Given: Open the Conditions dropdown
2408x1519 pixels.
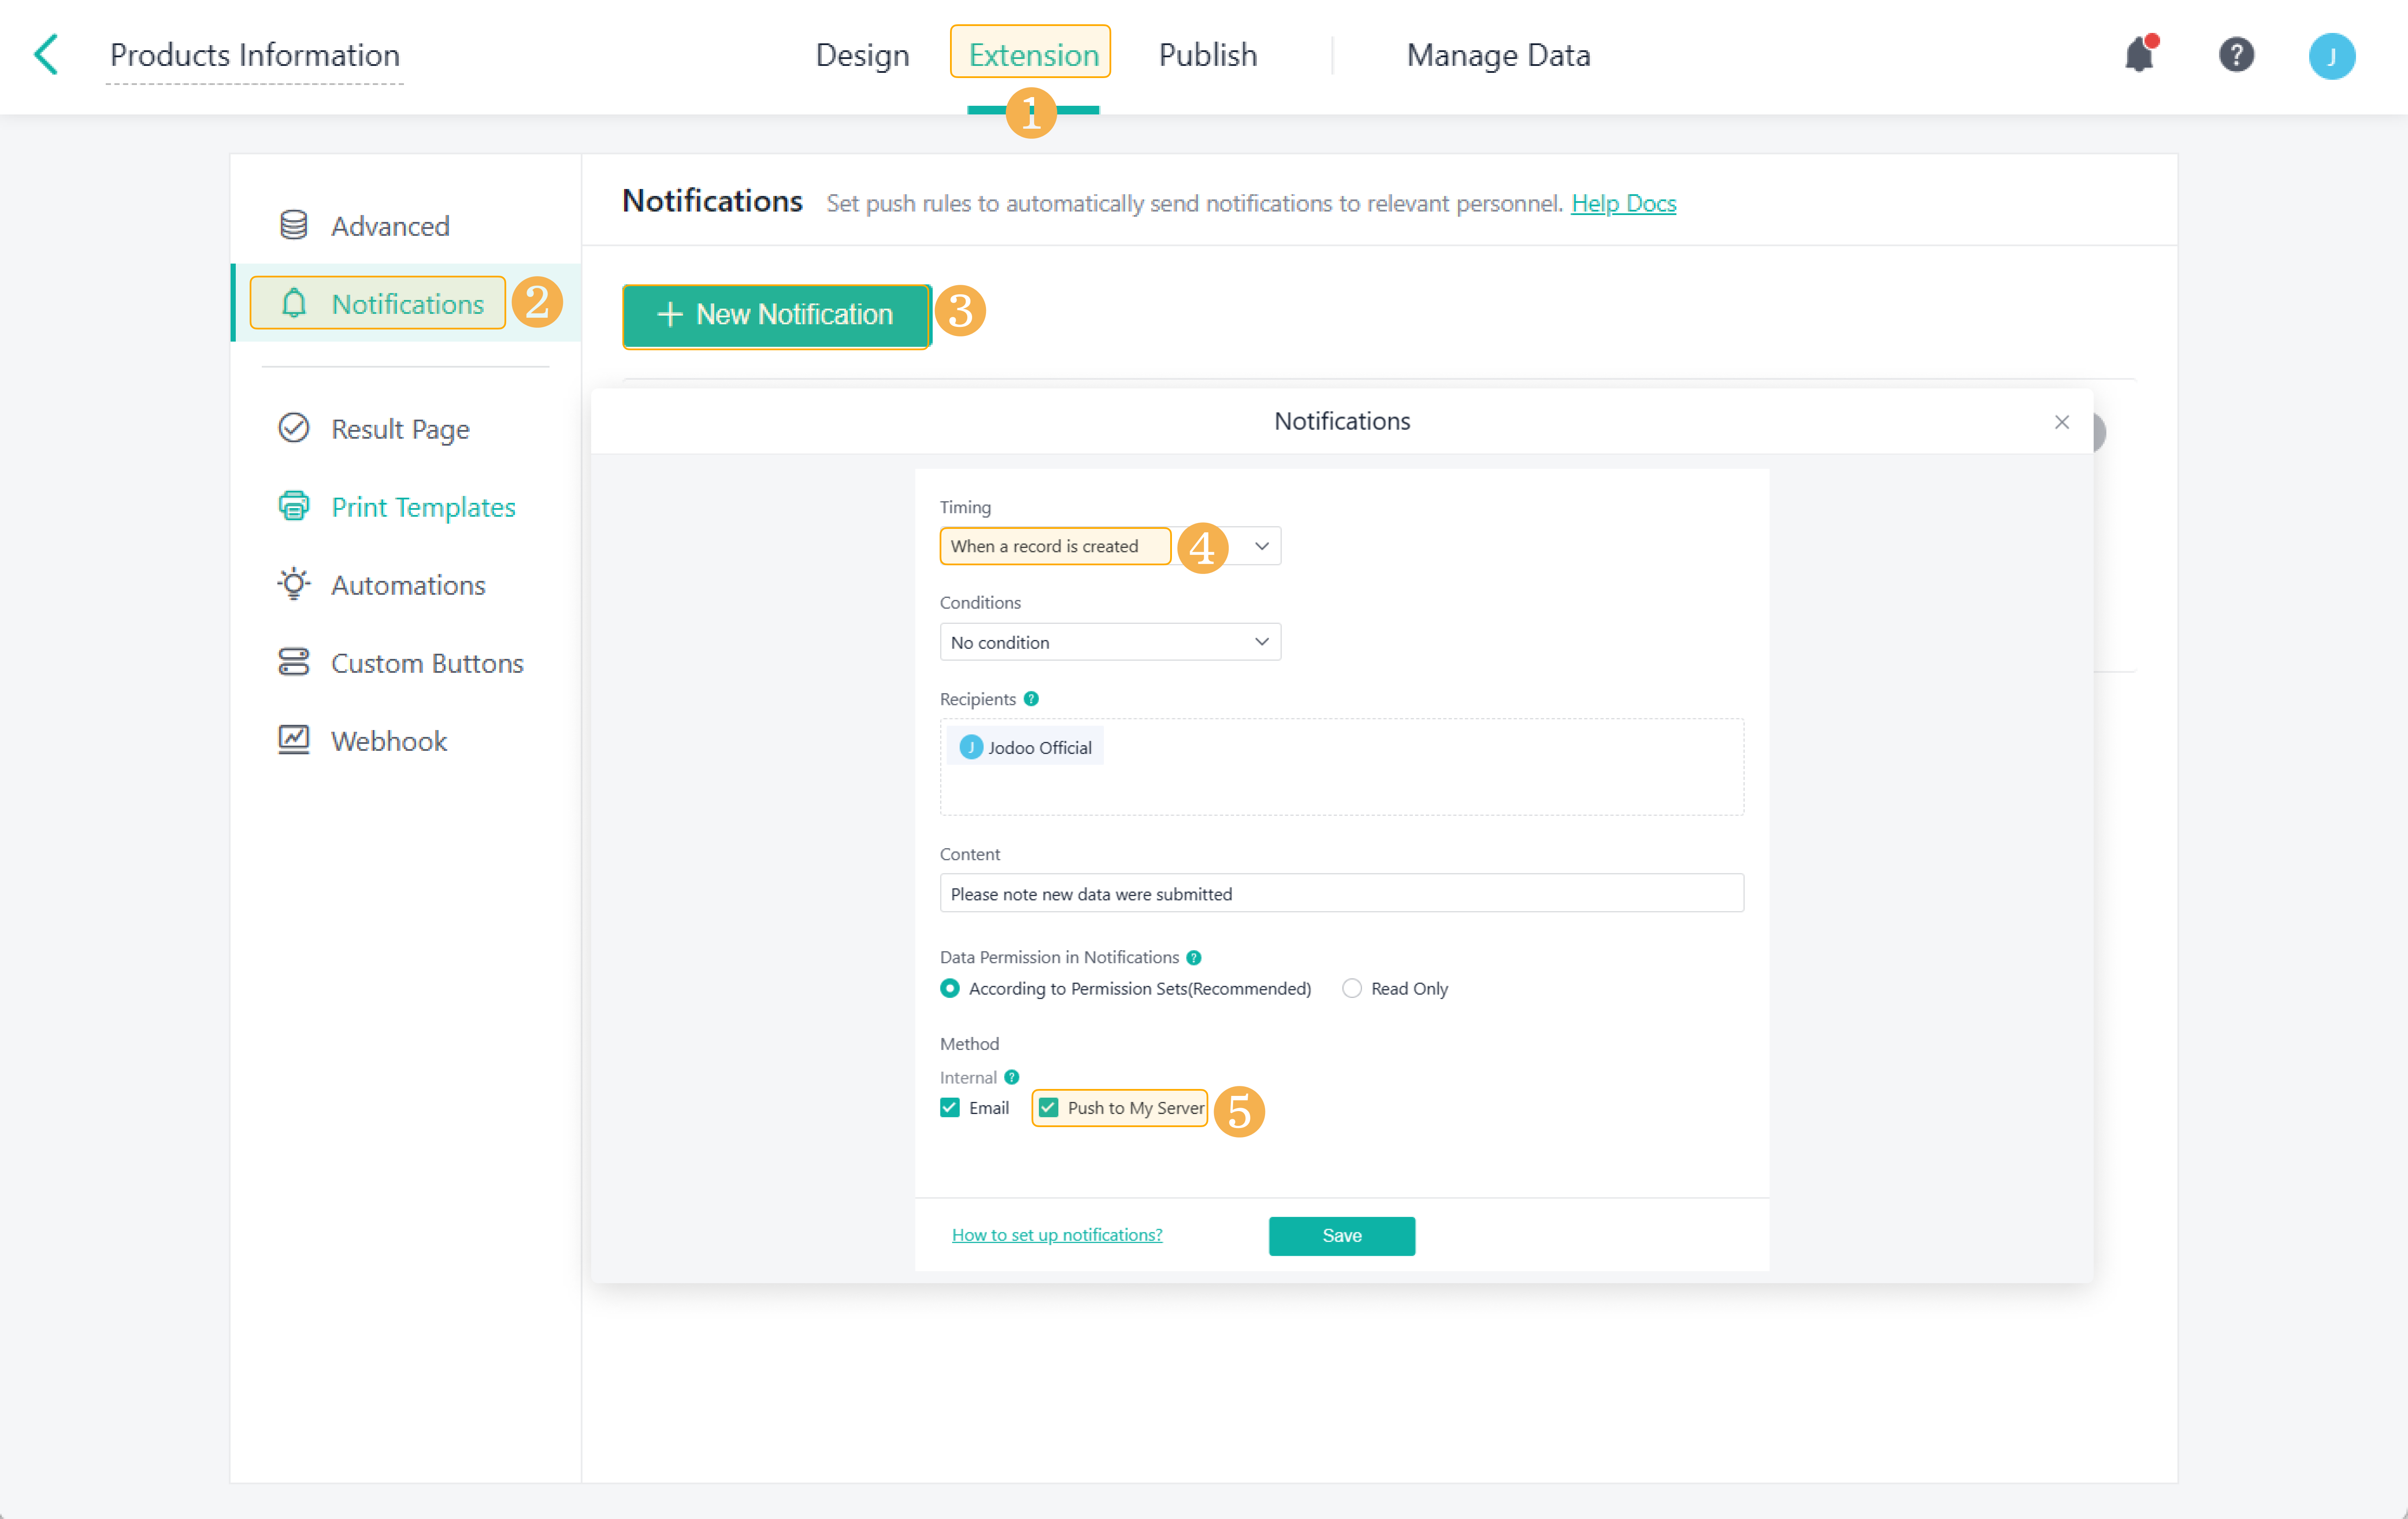Looking at the screenshot, I should point(1110,642).
